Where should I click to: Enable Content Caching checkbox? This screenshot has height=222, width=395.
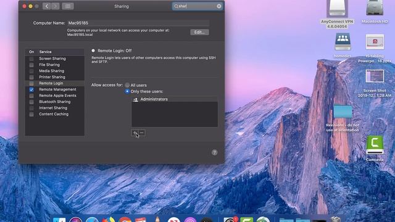[31, 114]
